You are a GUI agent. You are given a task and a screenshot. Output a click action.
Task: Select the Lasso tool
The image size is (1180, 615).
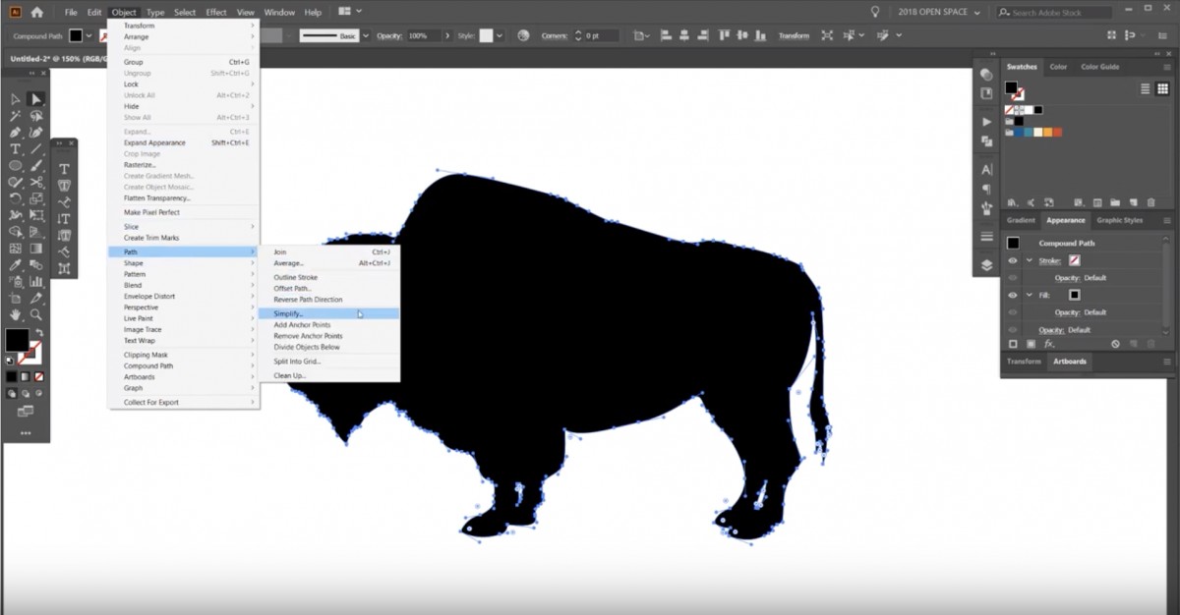click(x=35, y=116)
